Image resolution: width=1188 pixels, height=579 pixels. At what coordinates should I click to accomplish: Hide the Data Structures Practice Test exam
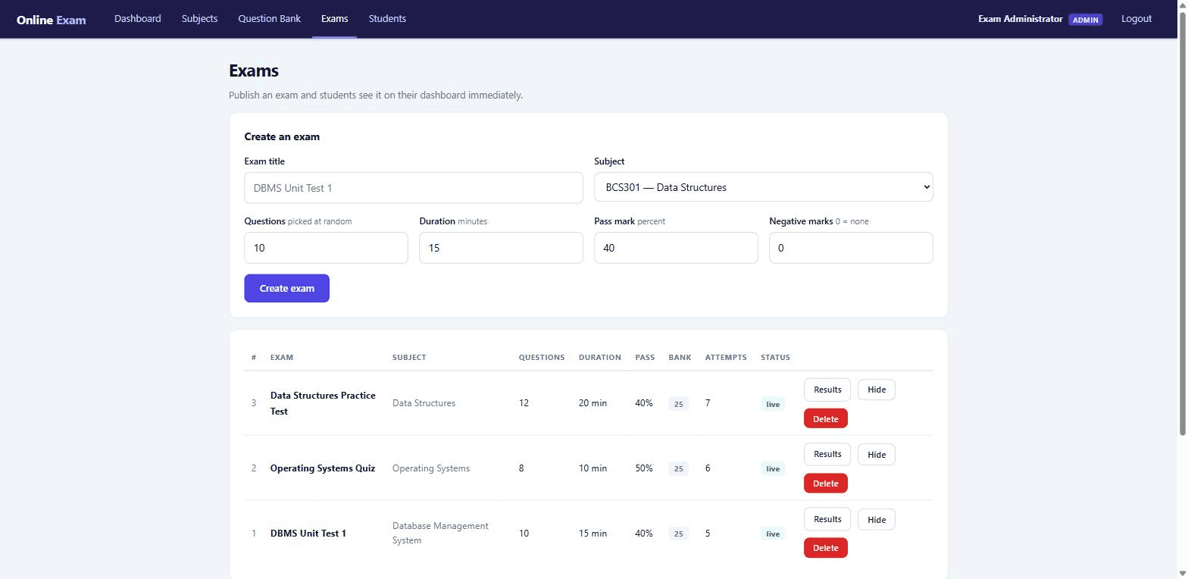876,390
